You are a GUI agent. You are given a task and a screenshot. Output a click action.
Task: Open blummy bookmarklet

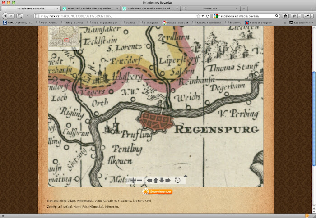tap(233, 23)
